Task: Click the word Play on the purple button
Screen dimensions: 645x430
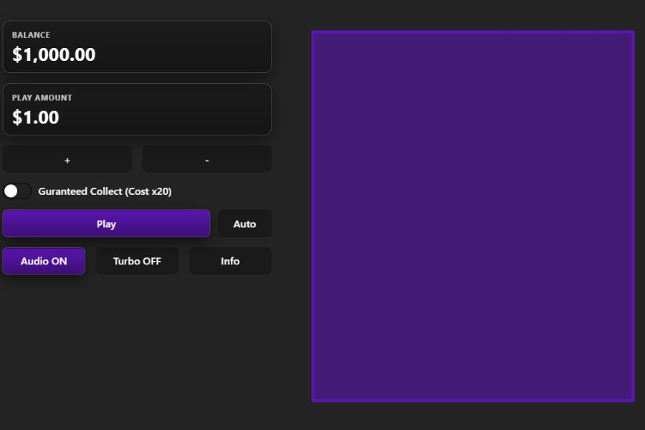Action: (106, 224)
